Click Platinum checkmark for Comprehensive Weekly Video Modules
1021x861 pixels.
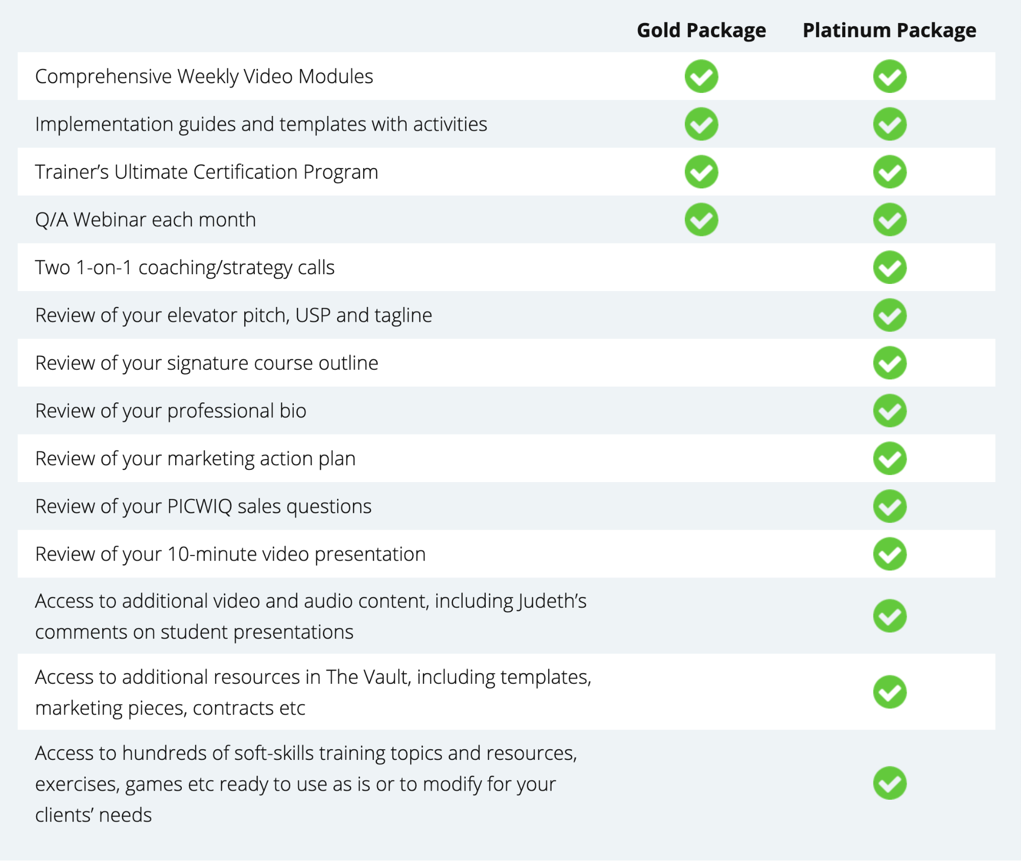click(890, 76)
